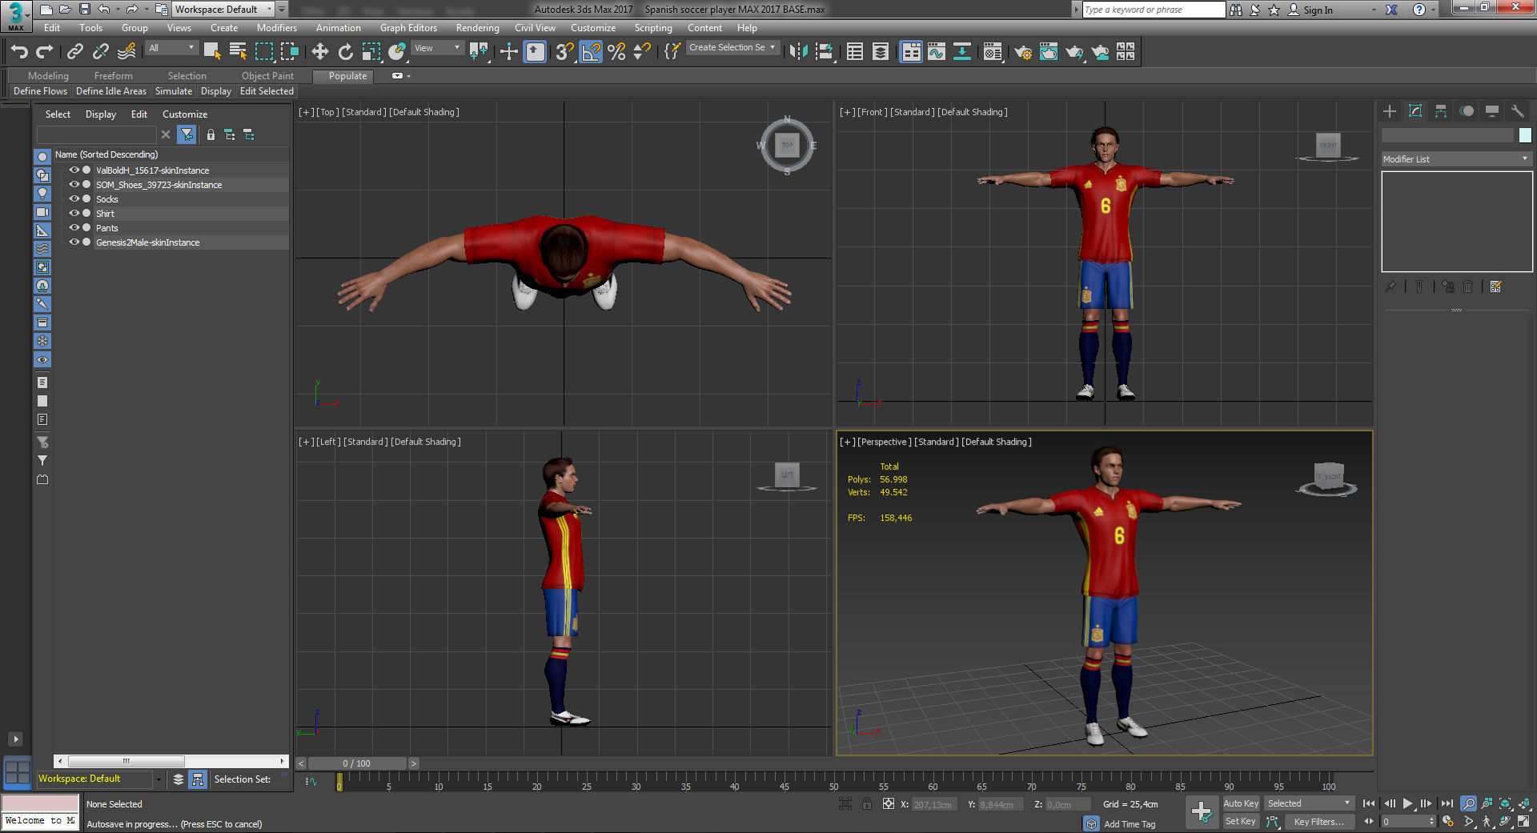
Task: Switch to the Object Paint ribbon tab
Action: 268,76
